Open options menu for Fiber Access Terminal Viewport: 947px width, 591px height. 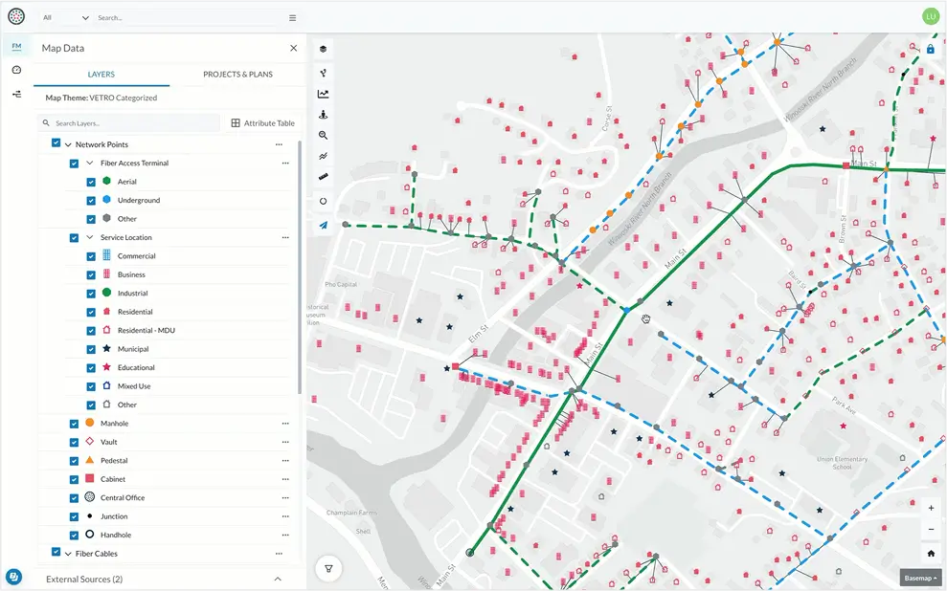tap(285, 164)
